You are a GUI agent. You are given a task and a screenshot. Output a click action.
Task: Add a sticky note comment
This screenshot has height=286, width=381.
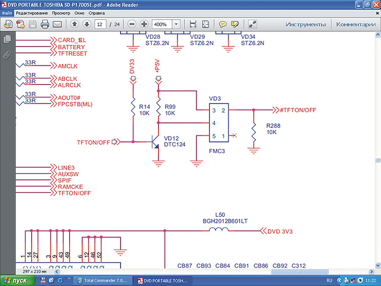222,24
